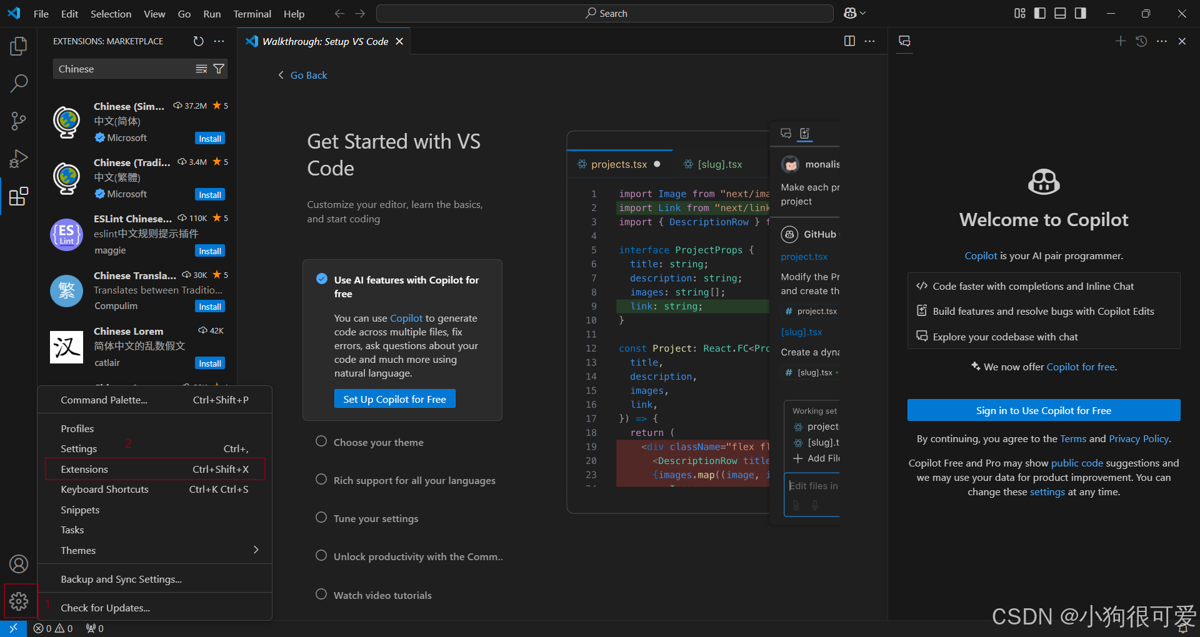Open editor more actions ellipsis
The height and width of the screenshot is (637, 1200).
click(869, 41)
